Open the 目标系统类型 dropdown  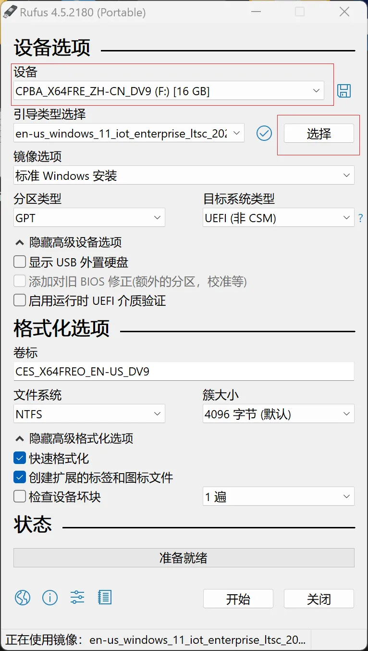pyautogui.click(x=278, y=217)
